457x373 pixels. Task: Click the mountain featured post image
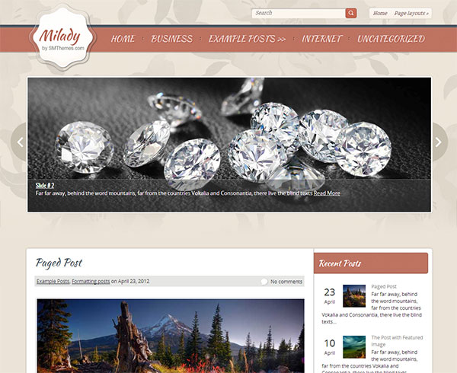(x=171, y=336)
